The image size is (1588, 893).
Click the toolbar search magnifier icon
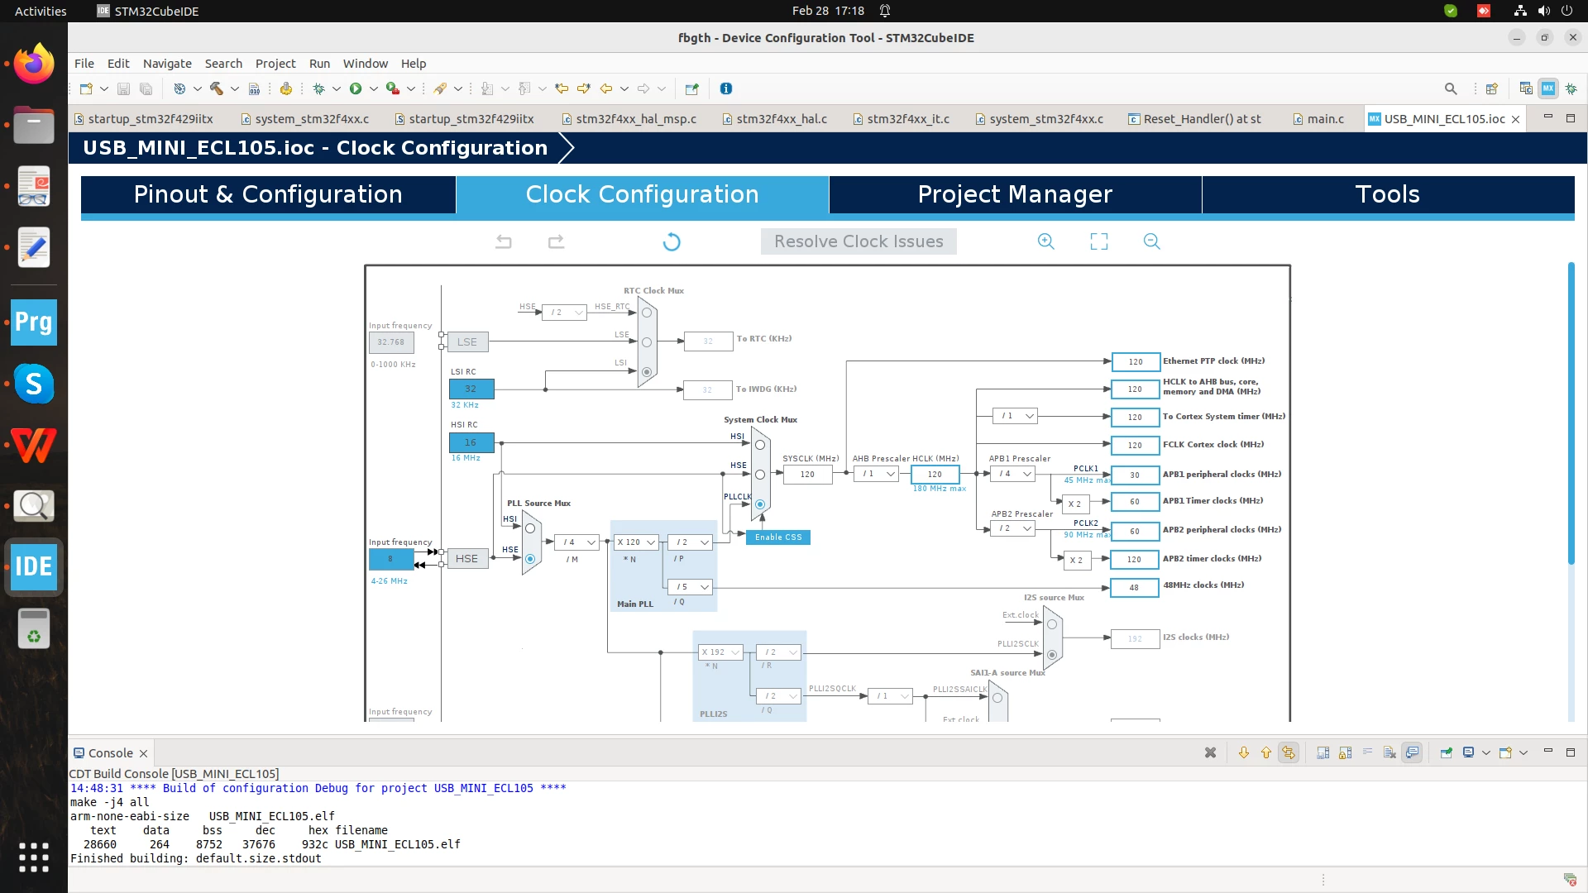pyautogui.click(x=1451, y=88)
